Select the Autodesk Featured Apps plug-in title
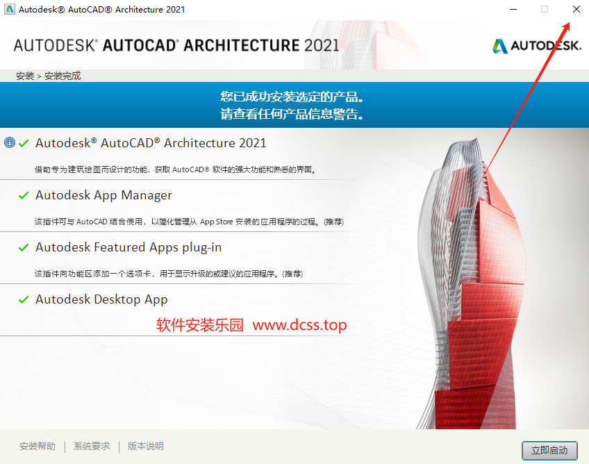This screenshot has width=589, height=464. click(128, 247)
